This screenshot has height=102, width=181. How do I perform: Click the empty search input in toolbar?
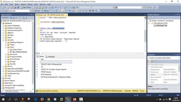pyautogui.click(x=130, y=8)
